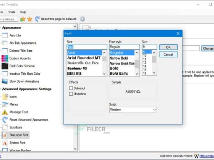The height and width of the screenshot is (160, 214).
Task: Click the Custom Accents colorful icon
Action: click(5, 58)
